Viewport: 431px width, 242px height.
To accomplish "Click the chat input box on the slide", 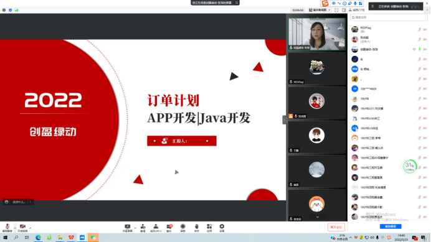I will tap(19, 202).
